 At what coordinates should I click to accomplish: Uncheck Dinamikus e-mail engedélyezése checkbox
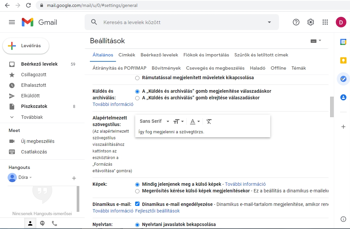pos(137,204)
